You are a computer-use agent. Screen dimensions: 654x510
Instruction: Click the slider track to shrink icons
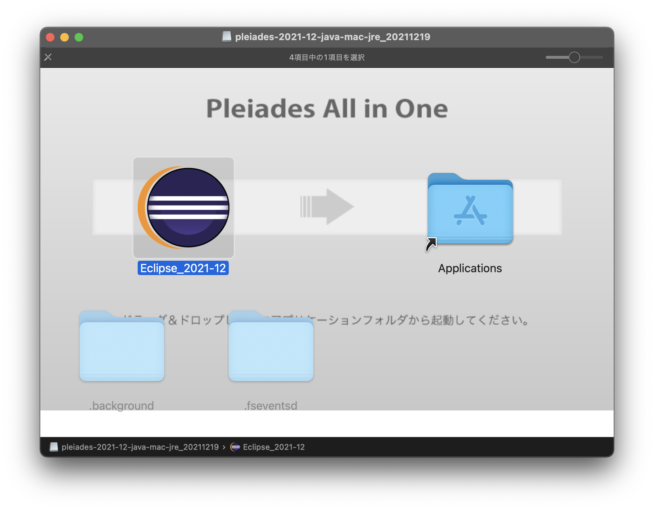click(x=554, y=57)
